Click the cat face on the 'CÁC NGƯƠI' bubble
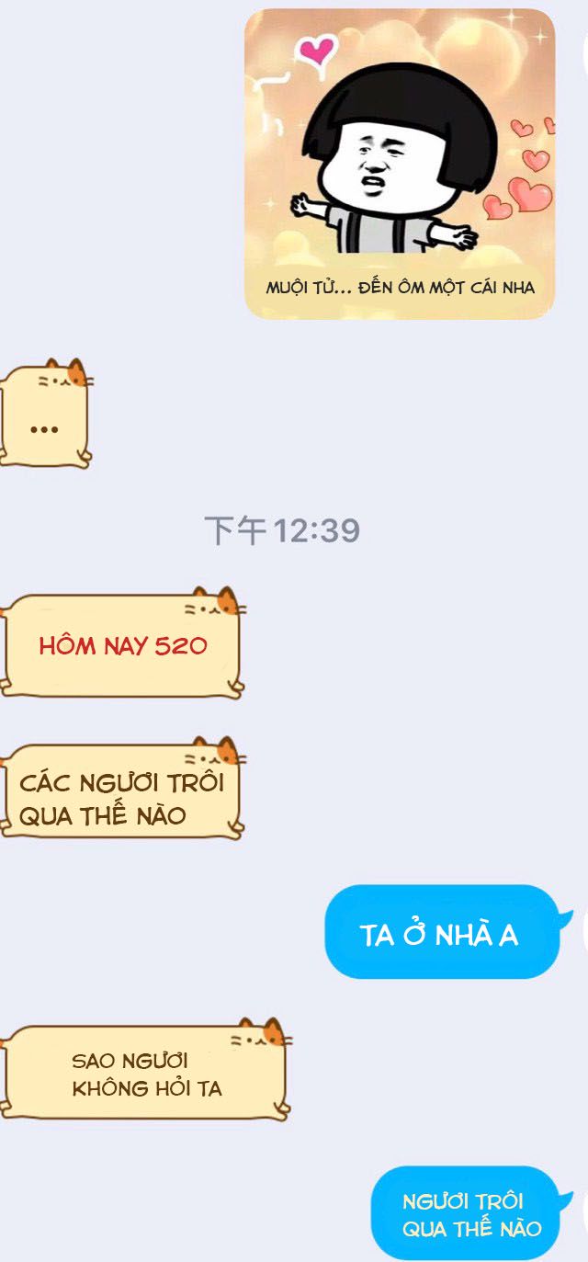The width and height of the screenshot is (588, 1262). 215,756
